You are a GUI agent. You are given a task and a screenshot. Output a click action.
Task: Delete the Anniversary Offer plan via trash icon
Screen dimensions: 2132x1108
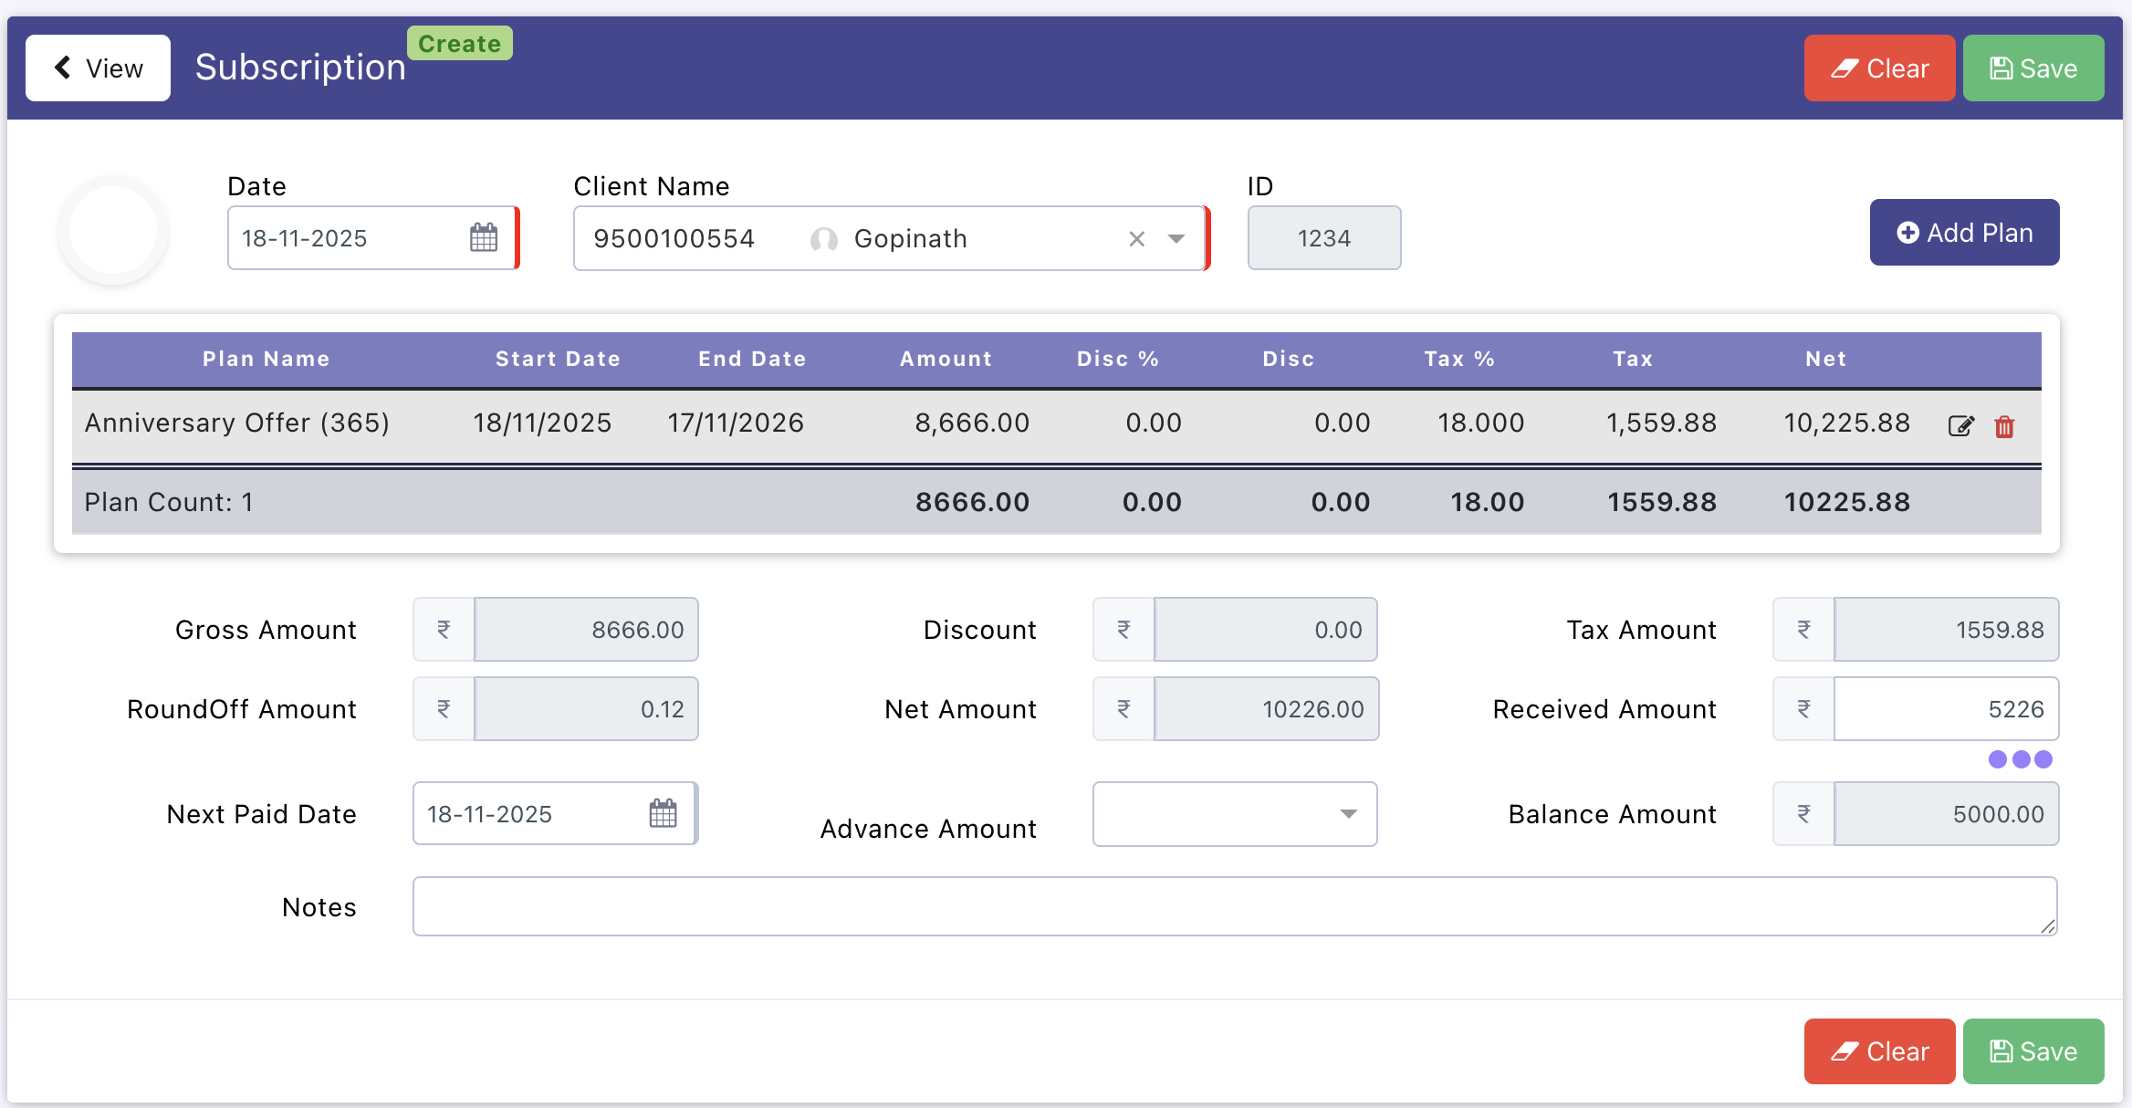pos(2004,425)
